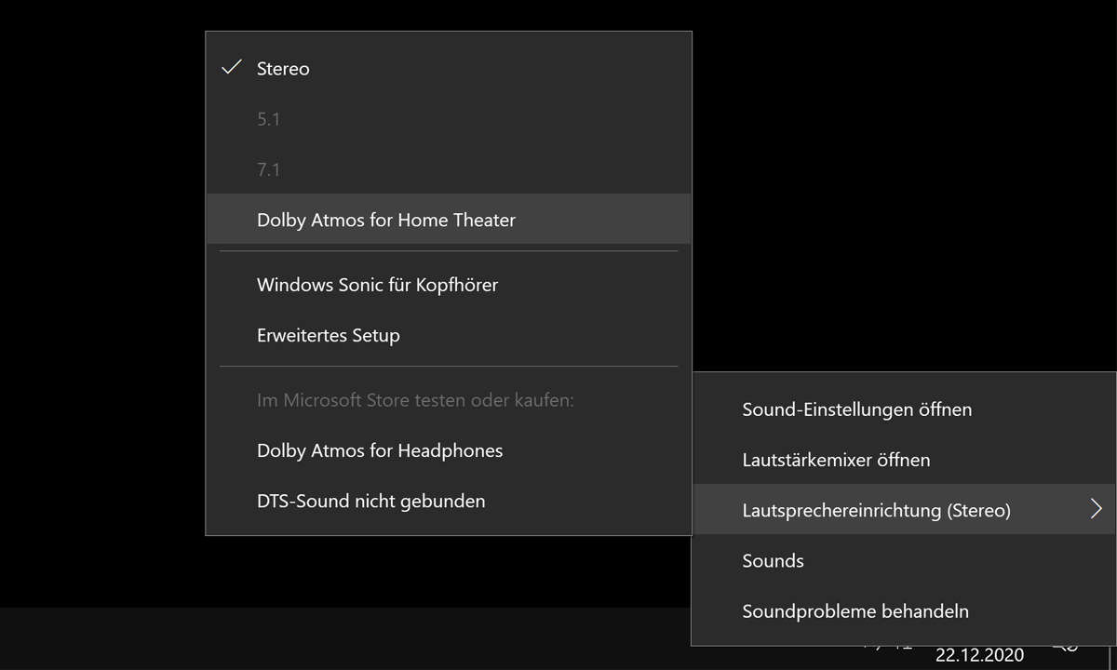
Task: Expand Lautsprechereinrichtung (Stereo) submenu
Action: click(904, 510)
